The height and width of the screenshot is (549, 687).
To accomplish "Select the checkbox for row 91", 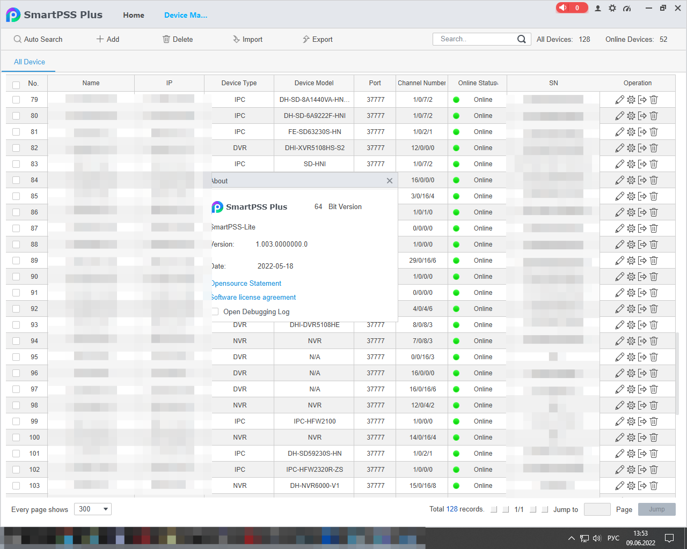I will click(x=16, y=293).
